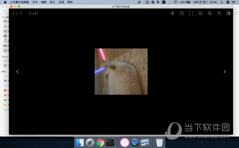Open the 文件 menu

click(x=35, y=2)
